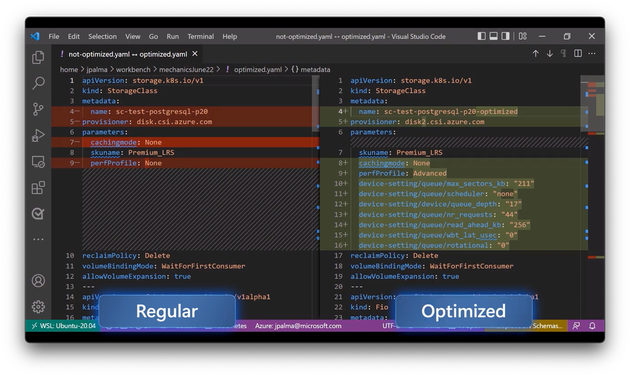Go to next change arrow

[x=550, y=54]
